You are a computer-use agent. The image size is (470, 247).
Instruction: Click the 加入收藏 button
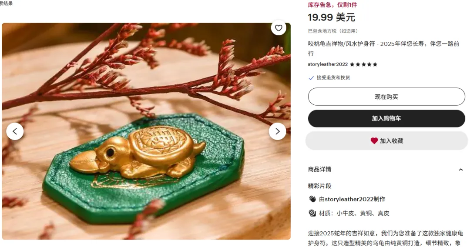pos(386,141)
